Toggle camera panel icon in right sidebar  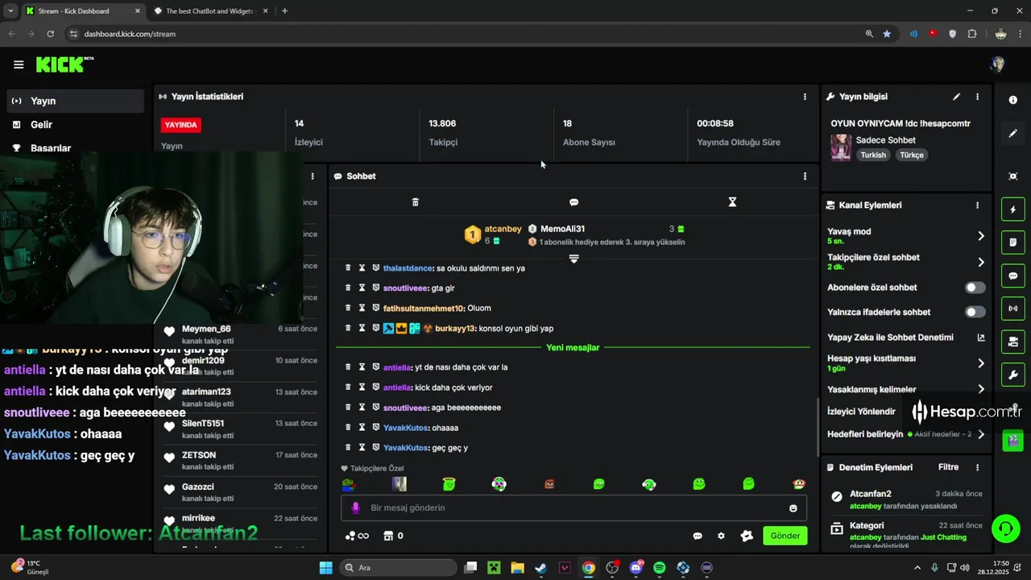click(x=1012, y=342)
